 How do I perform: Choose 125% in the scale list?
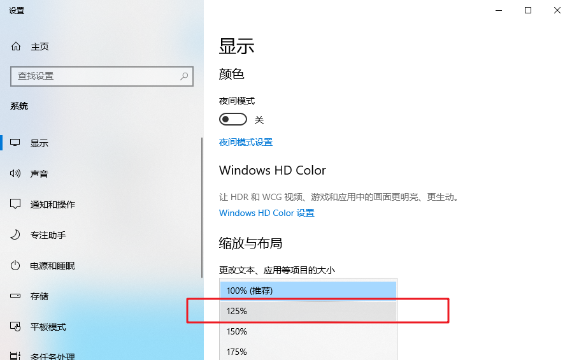[x=308, y=311]
